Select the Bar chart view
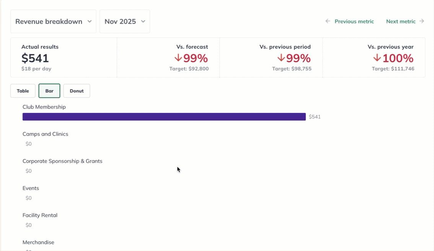Screen dimensions: 434x251 [49, 91]
